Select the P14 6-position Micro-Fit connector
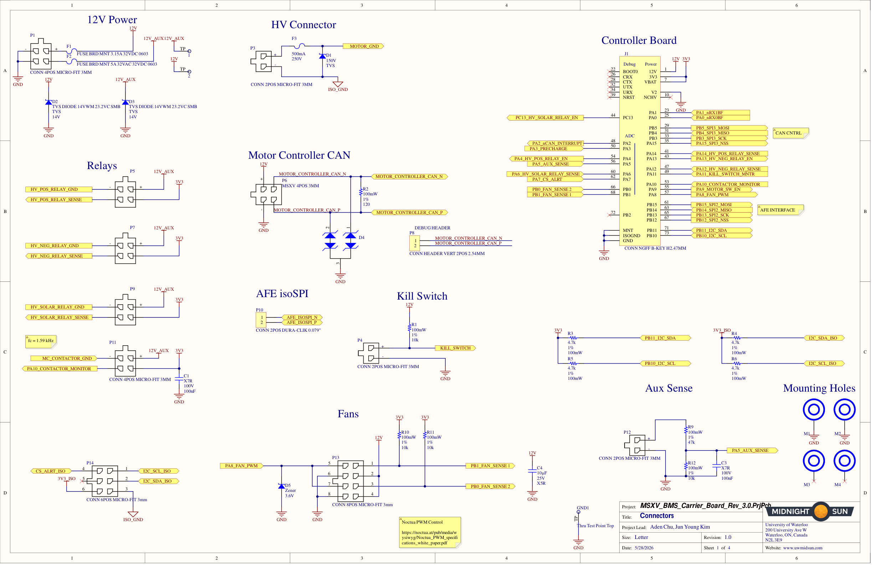Viewport: 872px width, 565px height. pyautogui.click(x=105, y=481)
